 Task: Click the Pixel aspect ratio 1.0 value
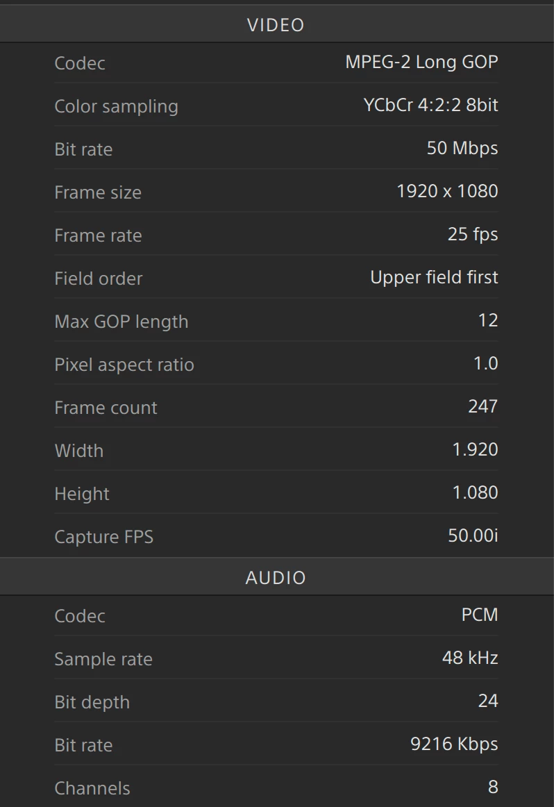485,363
